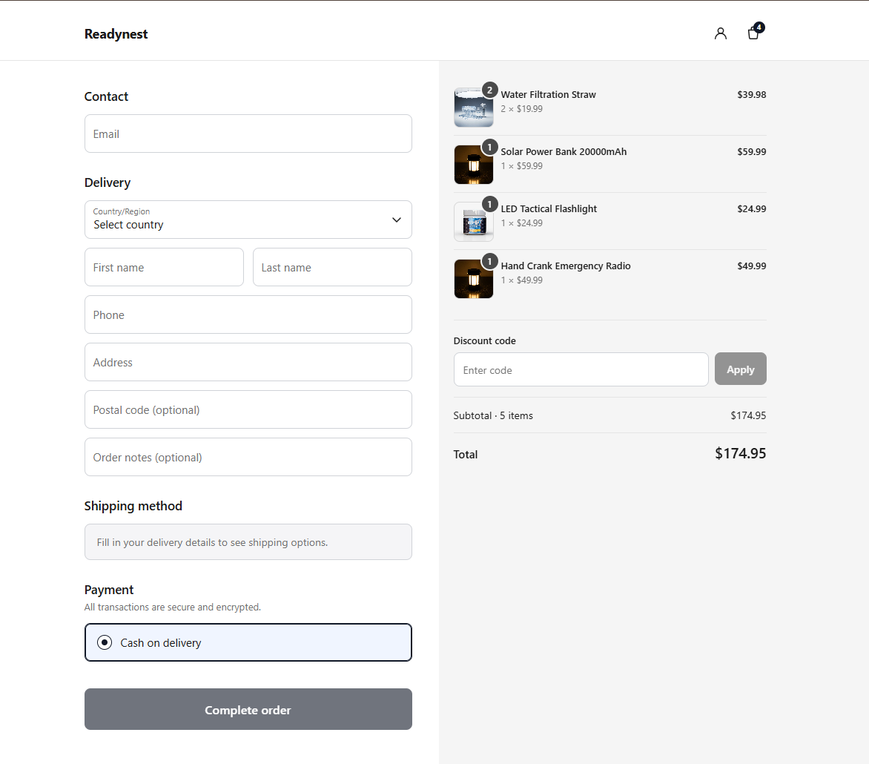Click the large $174.95 total amount

tap(741, 453)
